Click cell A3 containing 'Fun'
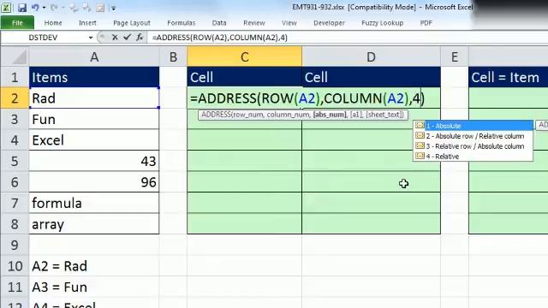The width and height of the screenshot is (548, 308). click(x=94, y=119)
